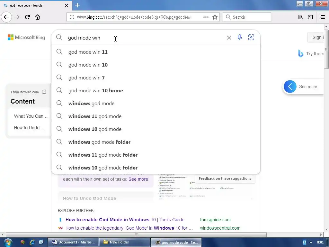Screen dimensions: 329x247
Task: Open visual search camera icon
Action: [251, 37]
